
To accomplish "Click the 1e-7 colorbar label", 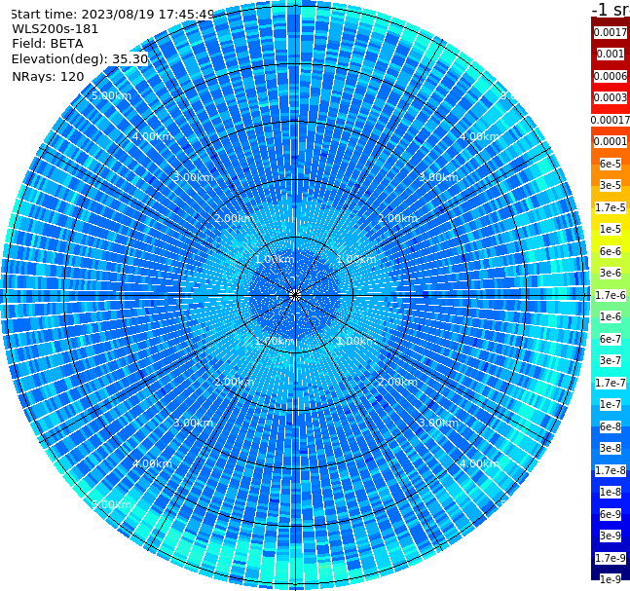I will point(611,404).
